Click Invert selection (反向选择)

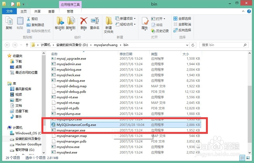(182, 30)
